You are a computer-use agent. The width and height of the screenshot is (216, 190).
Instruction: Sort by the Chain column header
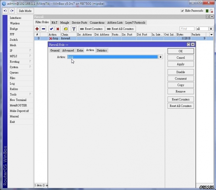69,34
